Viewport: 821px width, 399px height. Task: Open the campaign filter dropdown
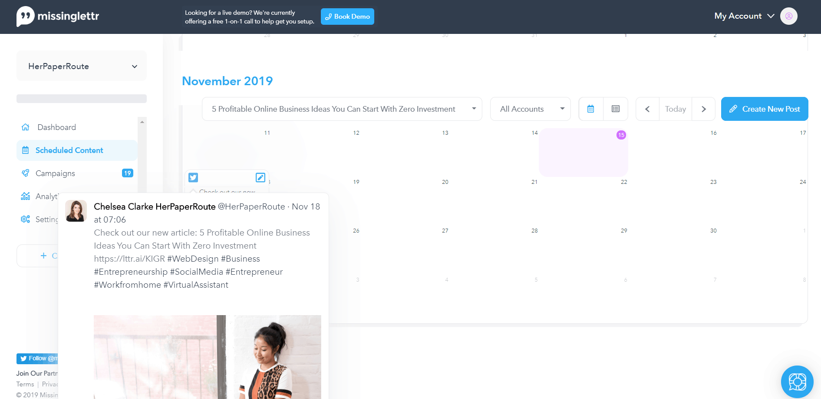342,109
